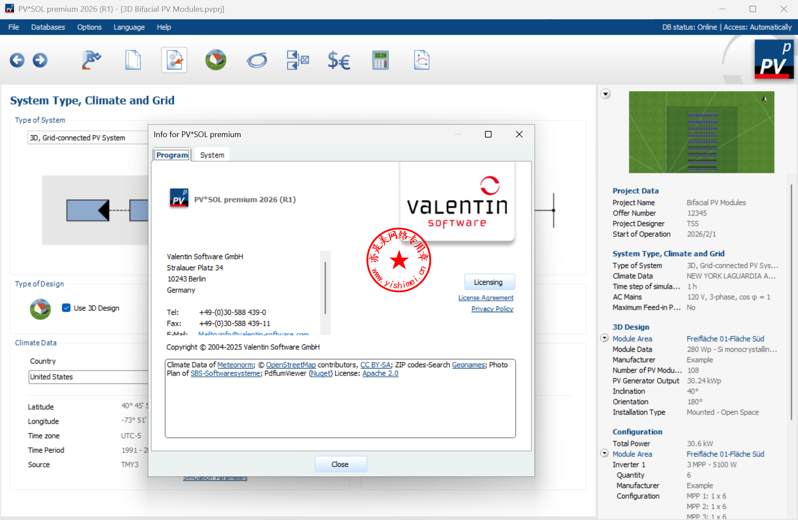Open the Plans and Parts list icon
The width and height of the screenshot is (798, 520).
point(298,60)
